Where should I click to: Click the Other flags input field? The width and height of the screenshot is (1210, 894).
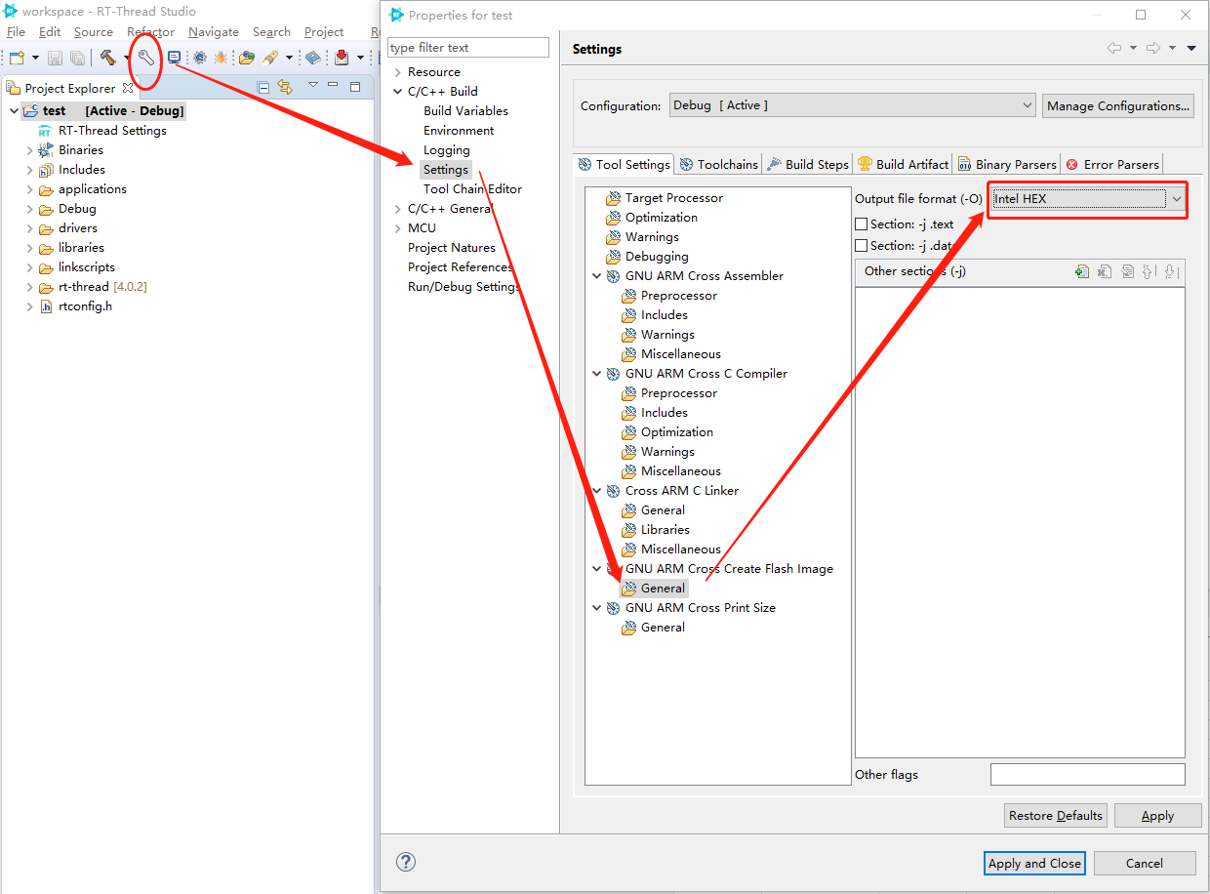[1088, 775]
